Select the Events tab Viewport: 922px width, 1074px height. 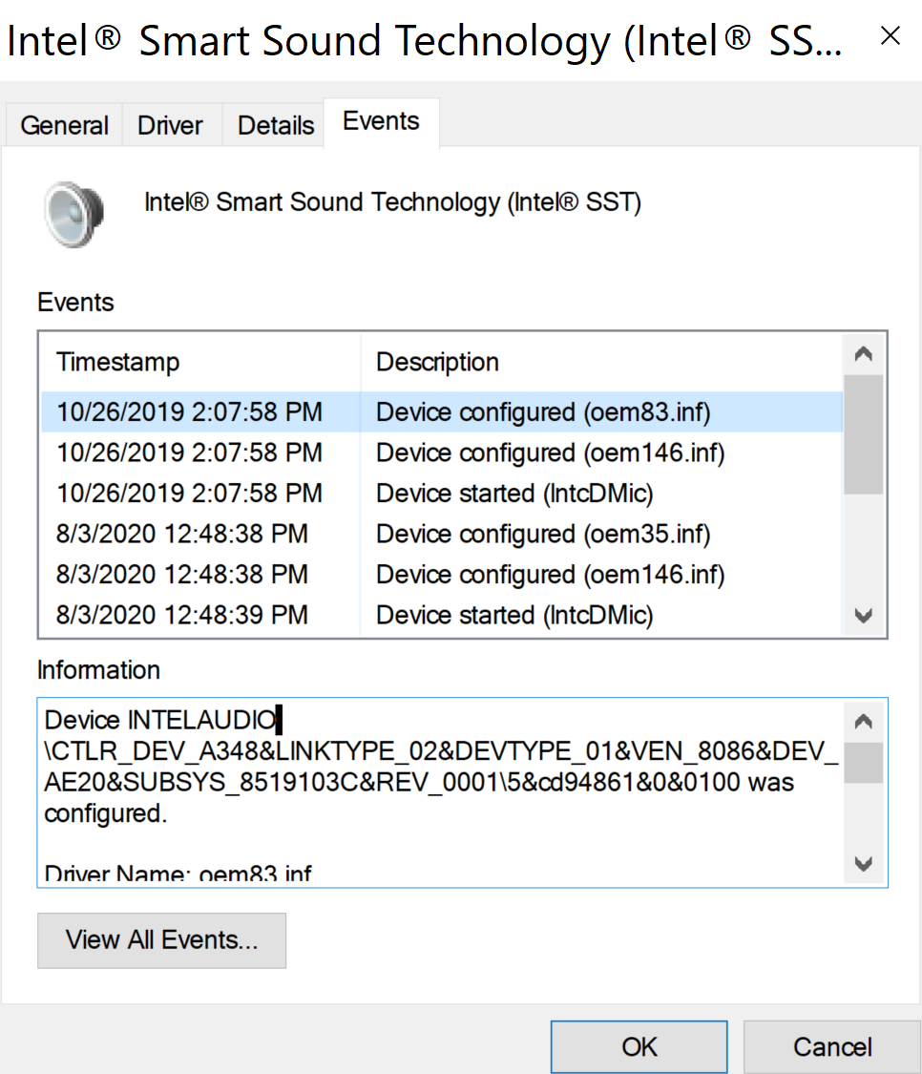click(x=381, y=121)
